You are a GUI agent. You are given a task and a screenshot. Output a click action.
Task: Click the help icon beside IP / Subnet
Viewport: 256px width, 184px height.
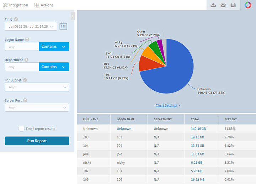pyautogui.click(x=25, y=80)
